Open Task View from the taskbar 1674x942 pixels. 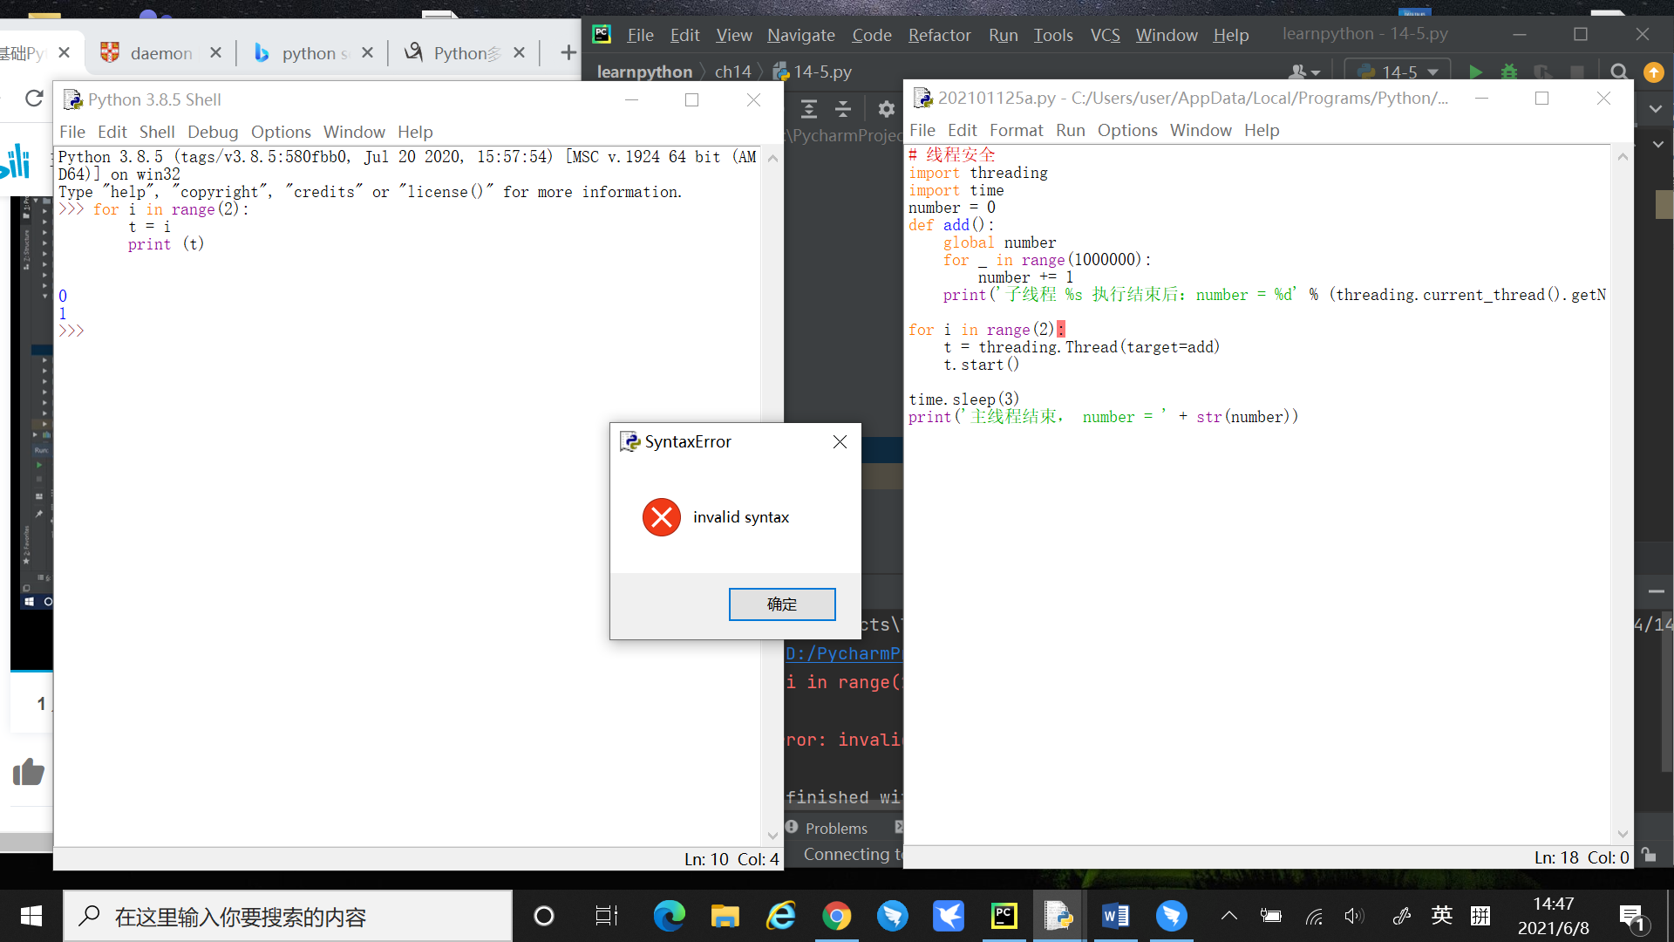pos(606,916)
